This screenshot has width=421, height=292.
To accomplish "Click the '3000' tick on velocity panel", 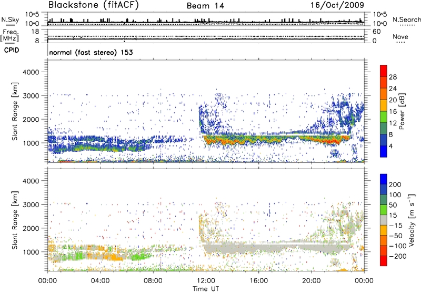I will tap(31, 205).
